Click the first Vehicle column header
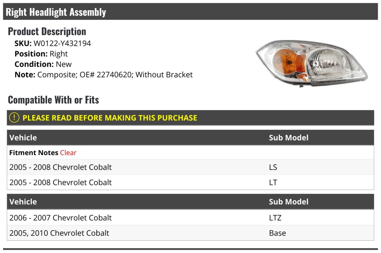The height and width of the screenshot is (253, 381). coord(23,138)
